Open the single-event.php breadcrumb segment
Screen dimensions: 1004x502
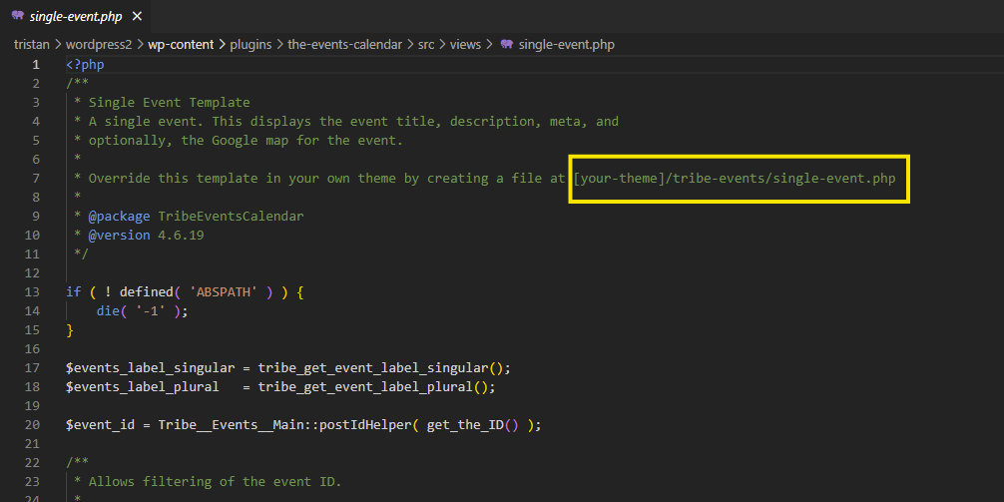point(567,44)
